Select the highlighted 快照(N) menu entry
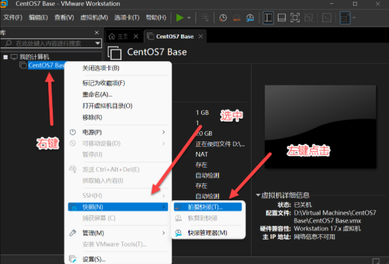The image size is (389, 264). [118, 207]
